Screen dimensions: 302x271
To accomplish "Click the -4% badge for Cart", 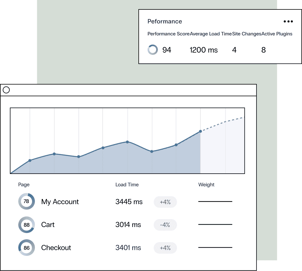I will [165, 225].
